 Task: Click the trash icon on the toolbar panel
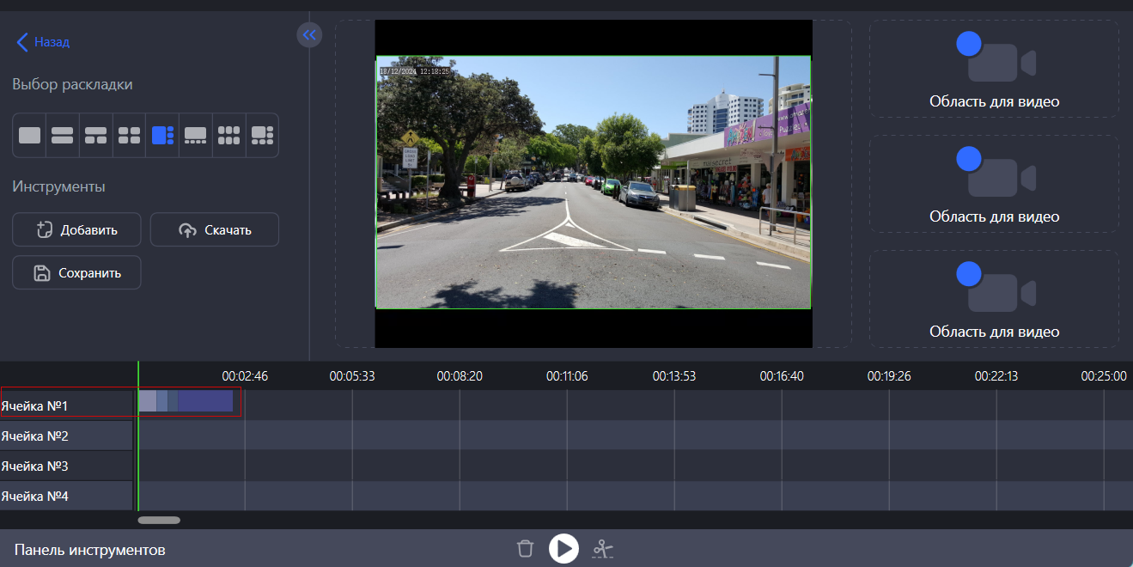point(525,548)
